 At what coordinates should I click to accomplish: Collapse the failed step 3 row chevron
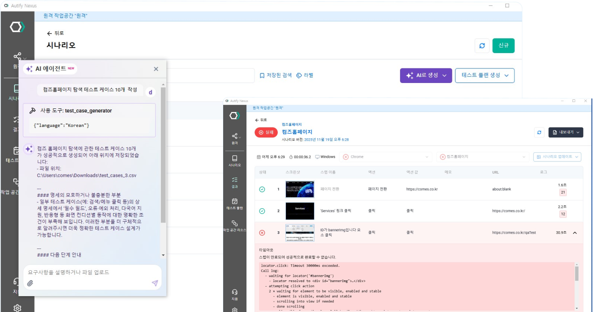(575, 233)
